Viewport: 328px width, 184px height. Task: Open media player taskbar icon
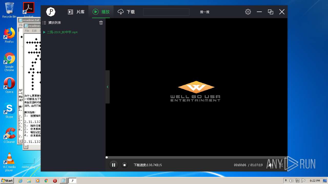tap(38, 181)
